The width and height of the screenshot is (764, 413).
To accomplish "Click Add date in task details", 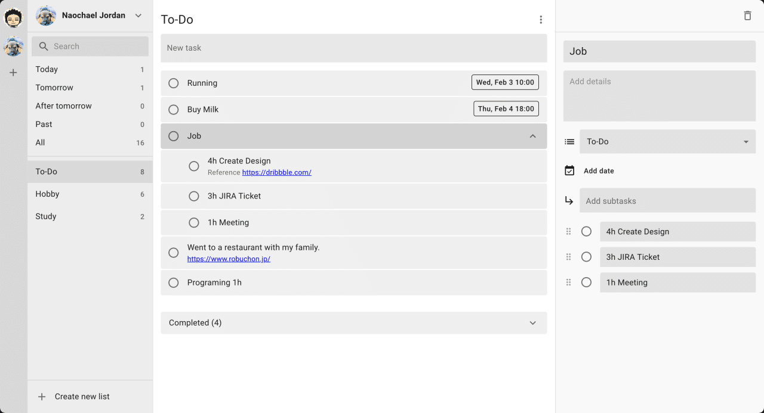I will point(599,171).
